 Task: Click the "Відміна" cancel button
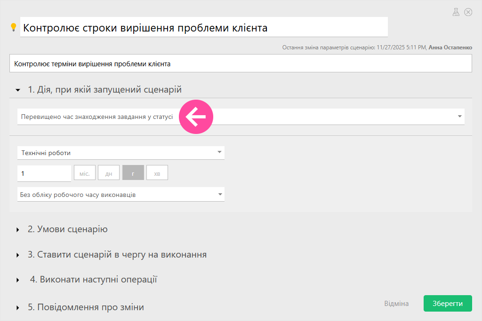[396, 304]
